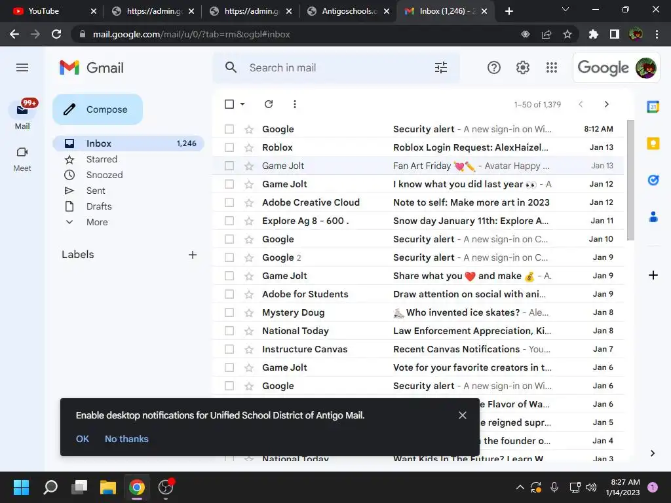Select the Google 8:12 AM email checkbox
Screen dimensions: 671x503
229,129
